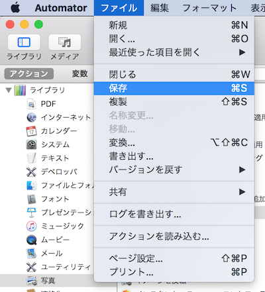265x292 pixels.
Task: Collapse the ライブラリ disclosure triangle
Action: pyautogui.click(x=9, y=90)
